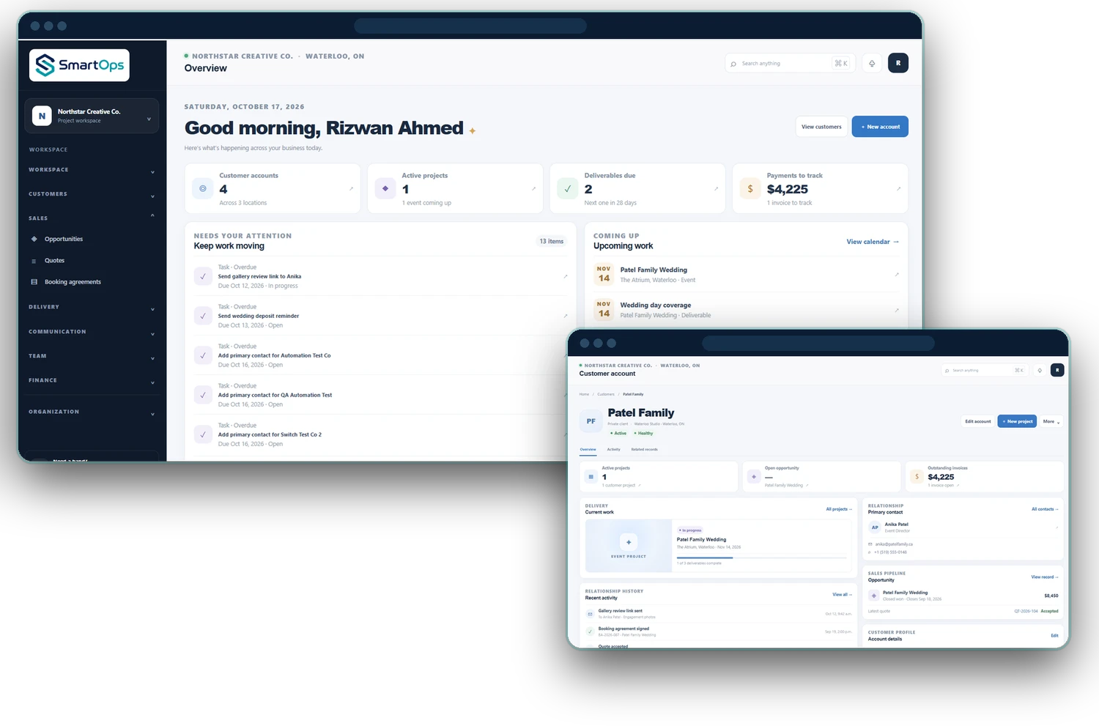Viewport: 1099px width, 726px height.
Task: Switch to the Related records tab
Action: click(x=644, y=449)
